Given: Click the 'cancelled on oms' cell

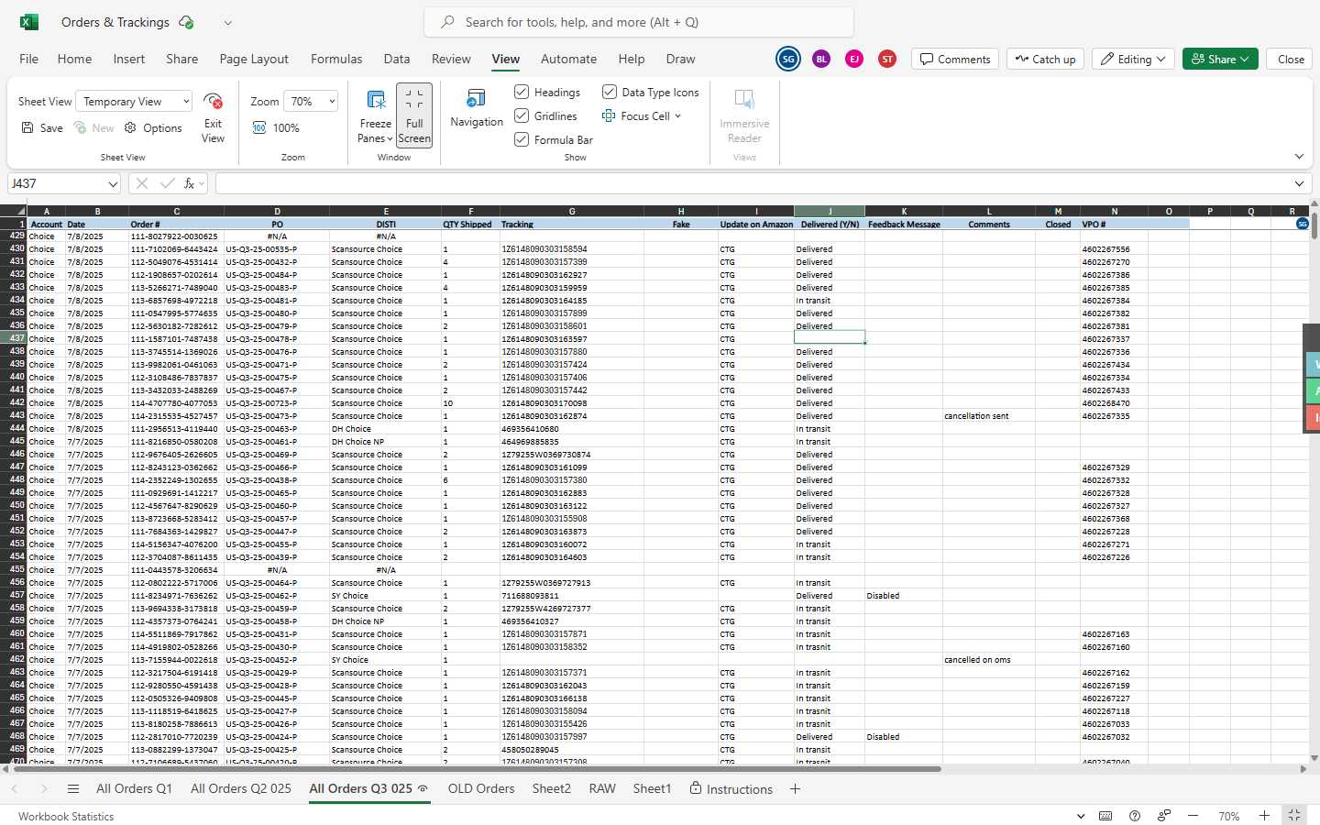Looking at the screenshot, I should 989,660.
